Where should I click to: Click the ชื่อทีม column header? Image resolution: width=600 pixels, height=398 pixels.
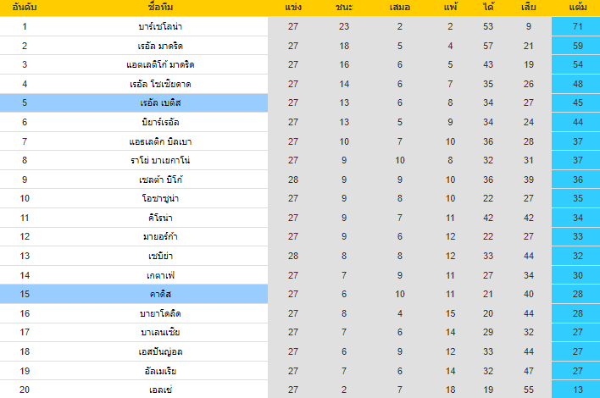point(160,8)
